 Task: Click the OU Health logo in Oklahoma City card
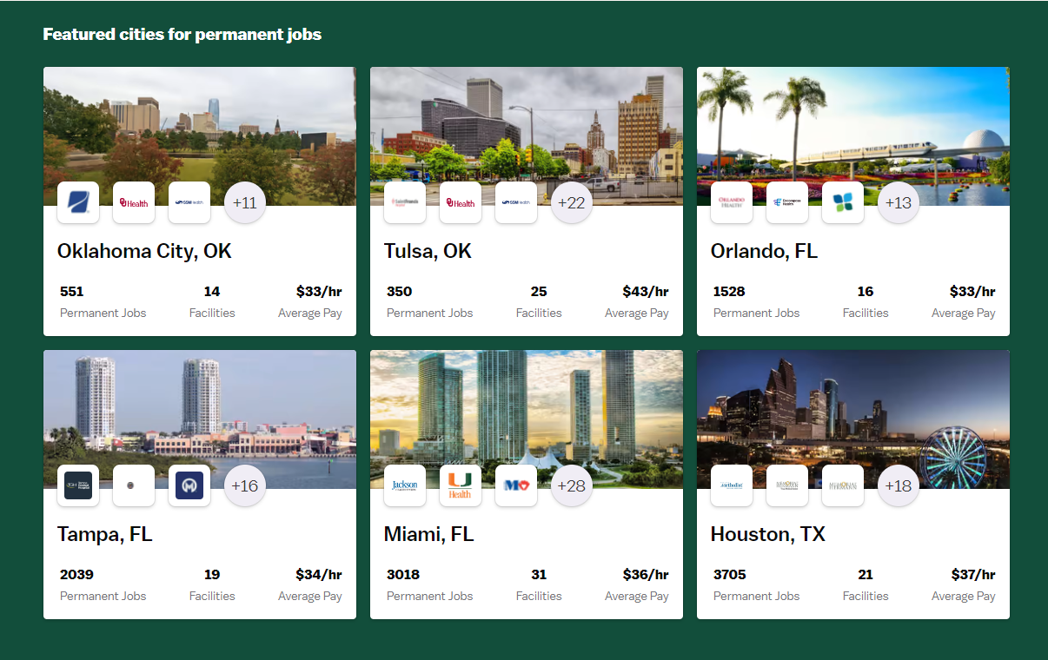(134, 202)
